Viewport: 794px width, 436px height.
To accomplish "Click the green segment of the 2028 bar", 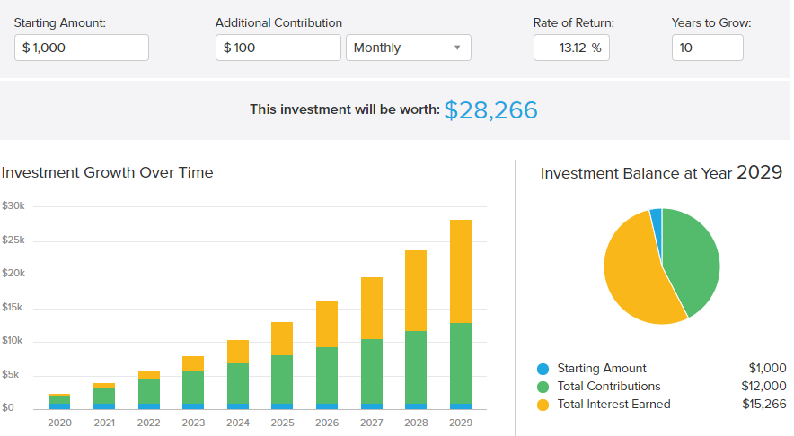I will click(416, 368).
